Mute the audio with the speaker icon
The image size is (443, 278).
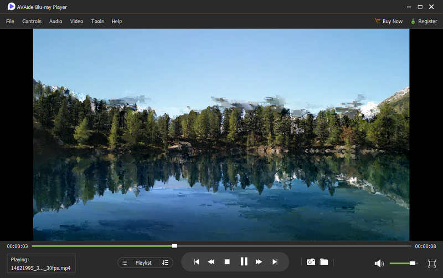[x=379, y=263]
